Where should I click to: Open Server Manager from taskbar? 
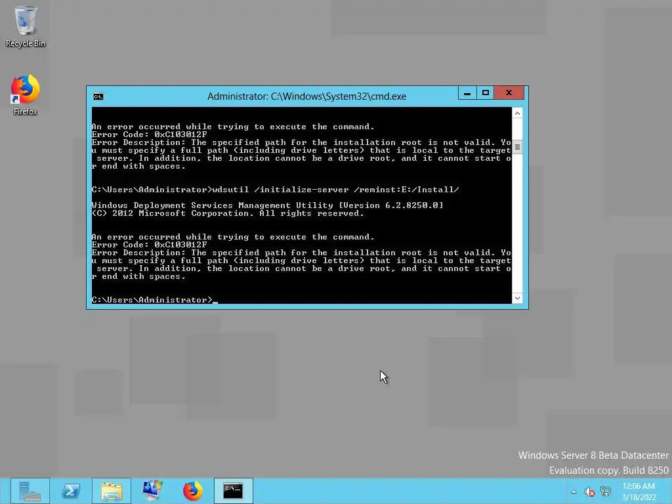pos(30,491)
